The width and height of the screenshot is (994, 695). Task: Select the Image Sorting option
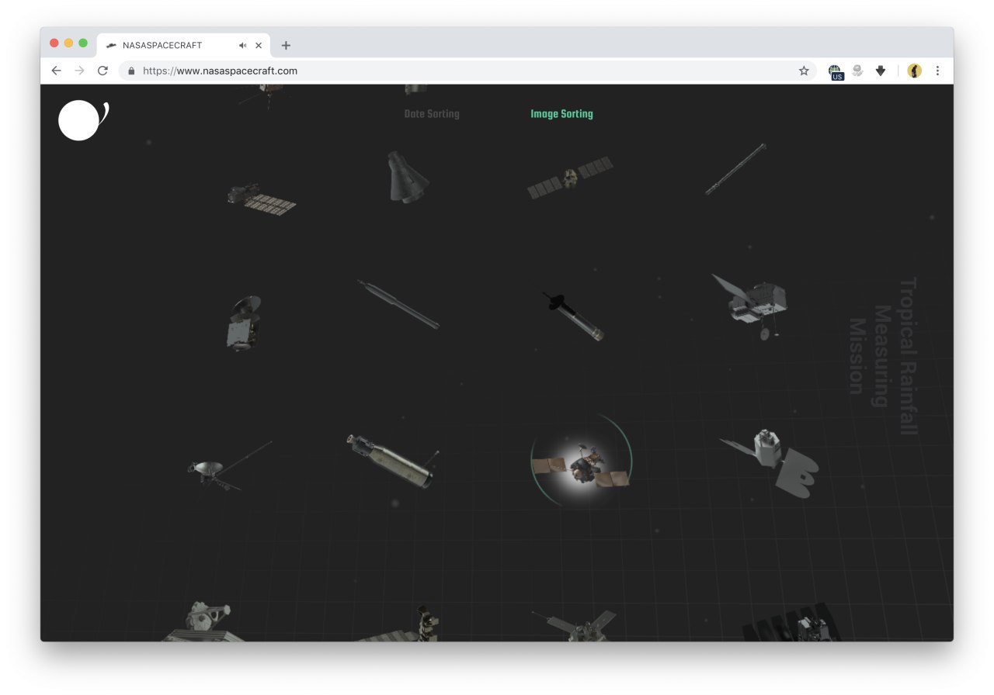[x=561, y=114]
